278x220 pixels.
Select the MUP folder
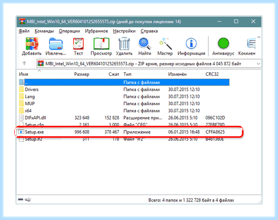point(30,104)
